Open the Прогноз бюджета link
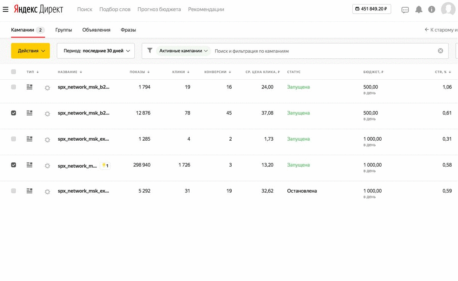 159,9
